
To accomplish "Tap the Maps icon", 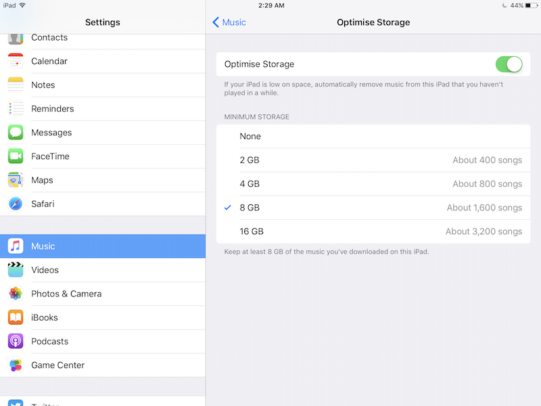I will (x=16, y=180).
